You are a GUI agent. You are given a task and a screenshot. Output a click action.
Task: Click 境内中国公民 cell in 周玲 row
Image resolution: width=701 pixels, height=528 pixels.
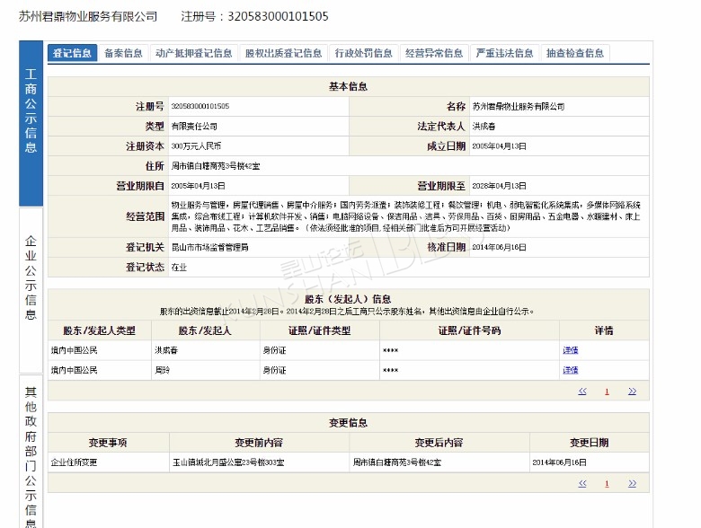coord(74,370)
